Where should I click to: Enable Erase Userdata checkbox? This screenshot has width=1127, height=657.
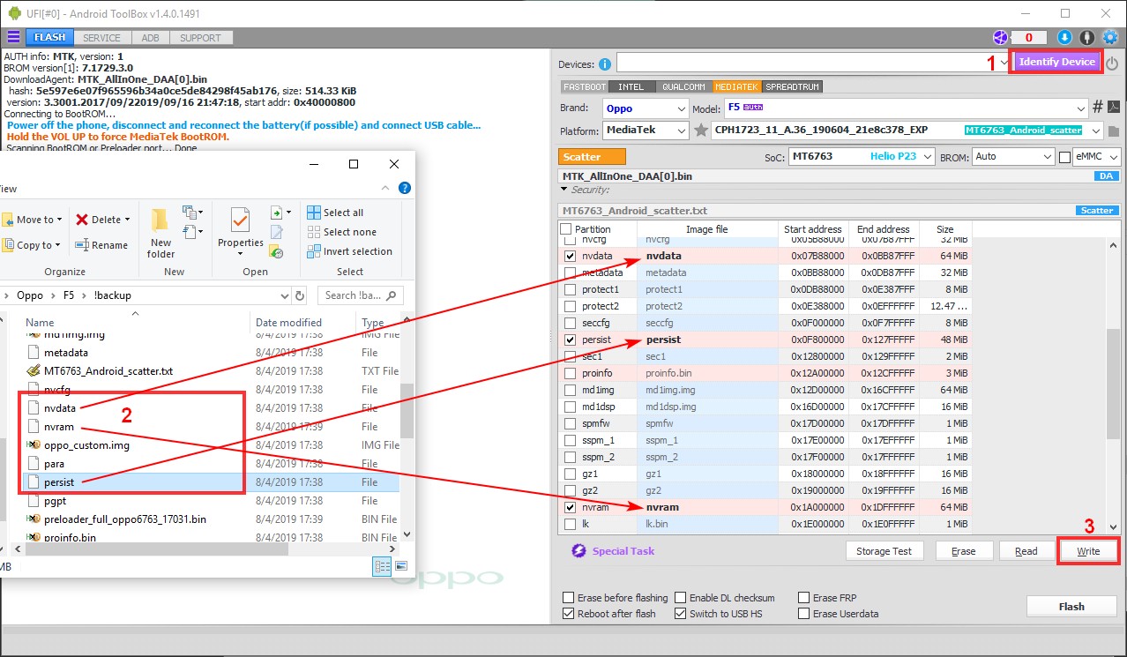tap(803, 614)
